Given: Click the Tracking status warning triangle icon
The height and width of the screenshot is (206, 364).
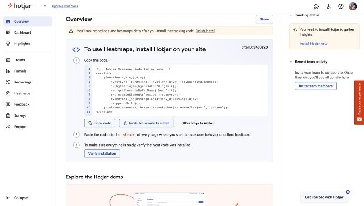Looking at the screenshot, I should pyautogui.click(x=294, y=29).
